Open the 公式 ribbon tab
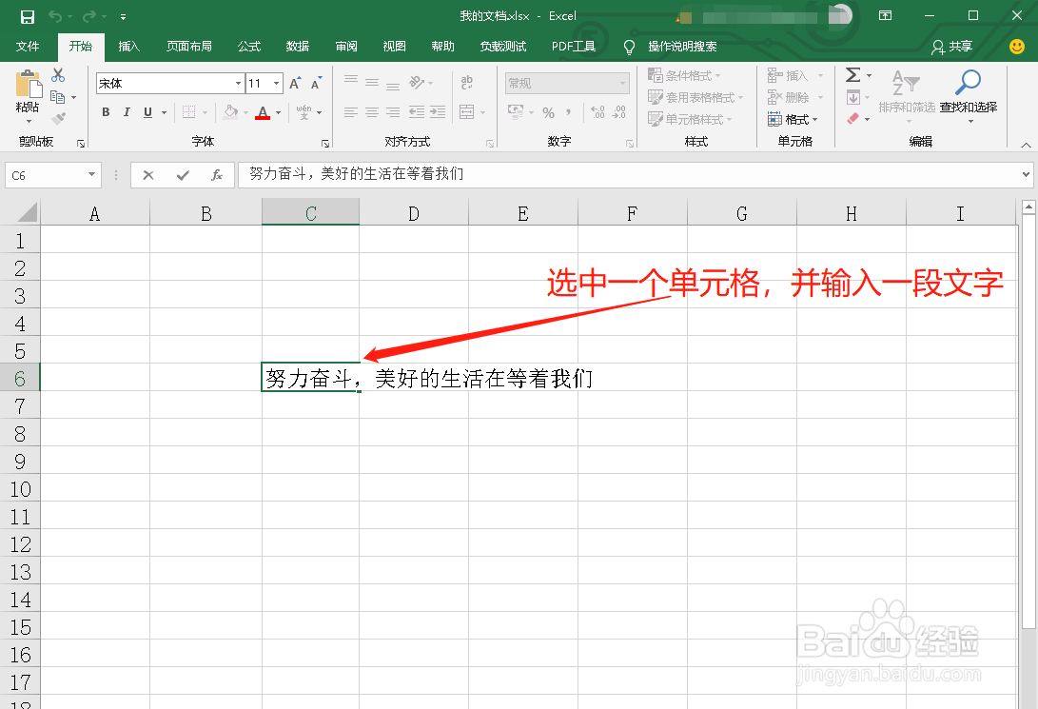Screen dimensions: 1038x709 click(248, 46)
